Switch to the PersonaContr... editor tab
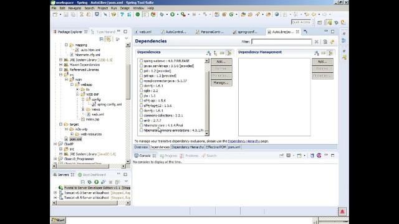This screenshot has height=224, width=399. [210, 32]
